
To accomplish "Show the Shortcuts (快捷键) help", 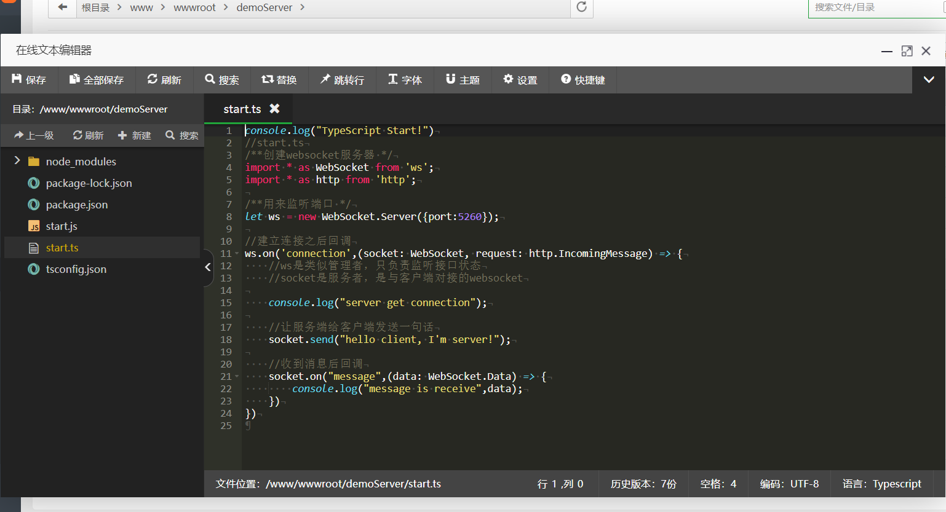I will click(x=582, y=80).
